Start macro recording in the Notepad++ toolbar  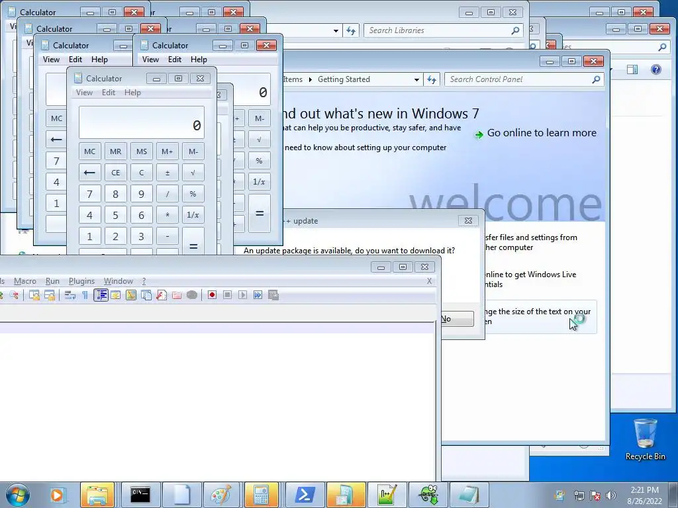pyautogui.click(x=212, y=295)
